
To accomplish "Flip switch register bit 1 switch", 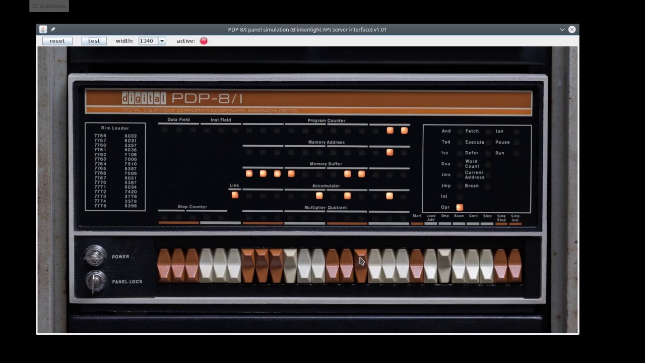I will (x=263, y=265).
